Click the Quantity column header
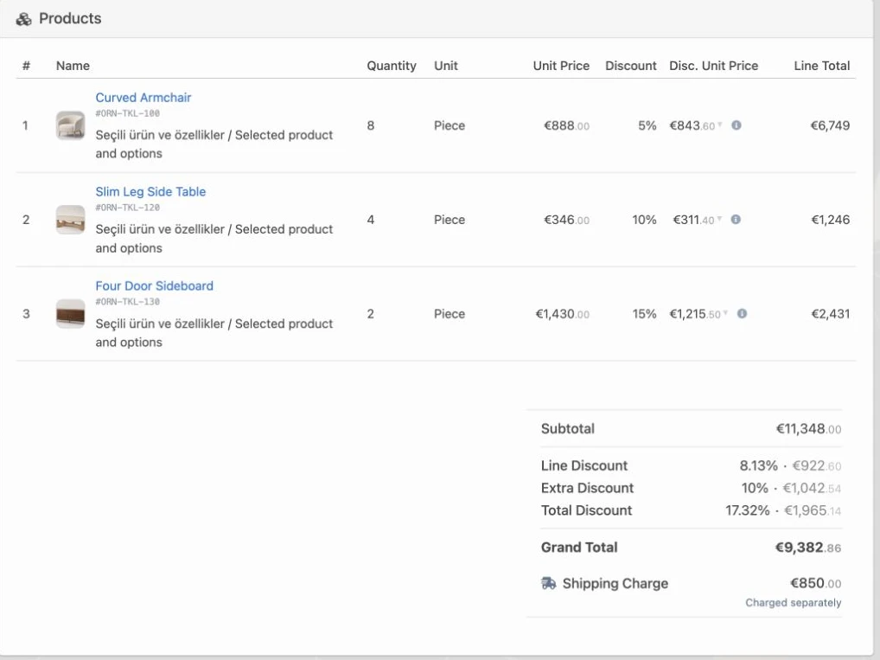 pyautogui.click(x=392, y=66)
